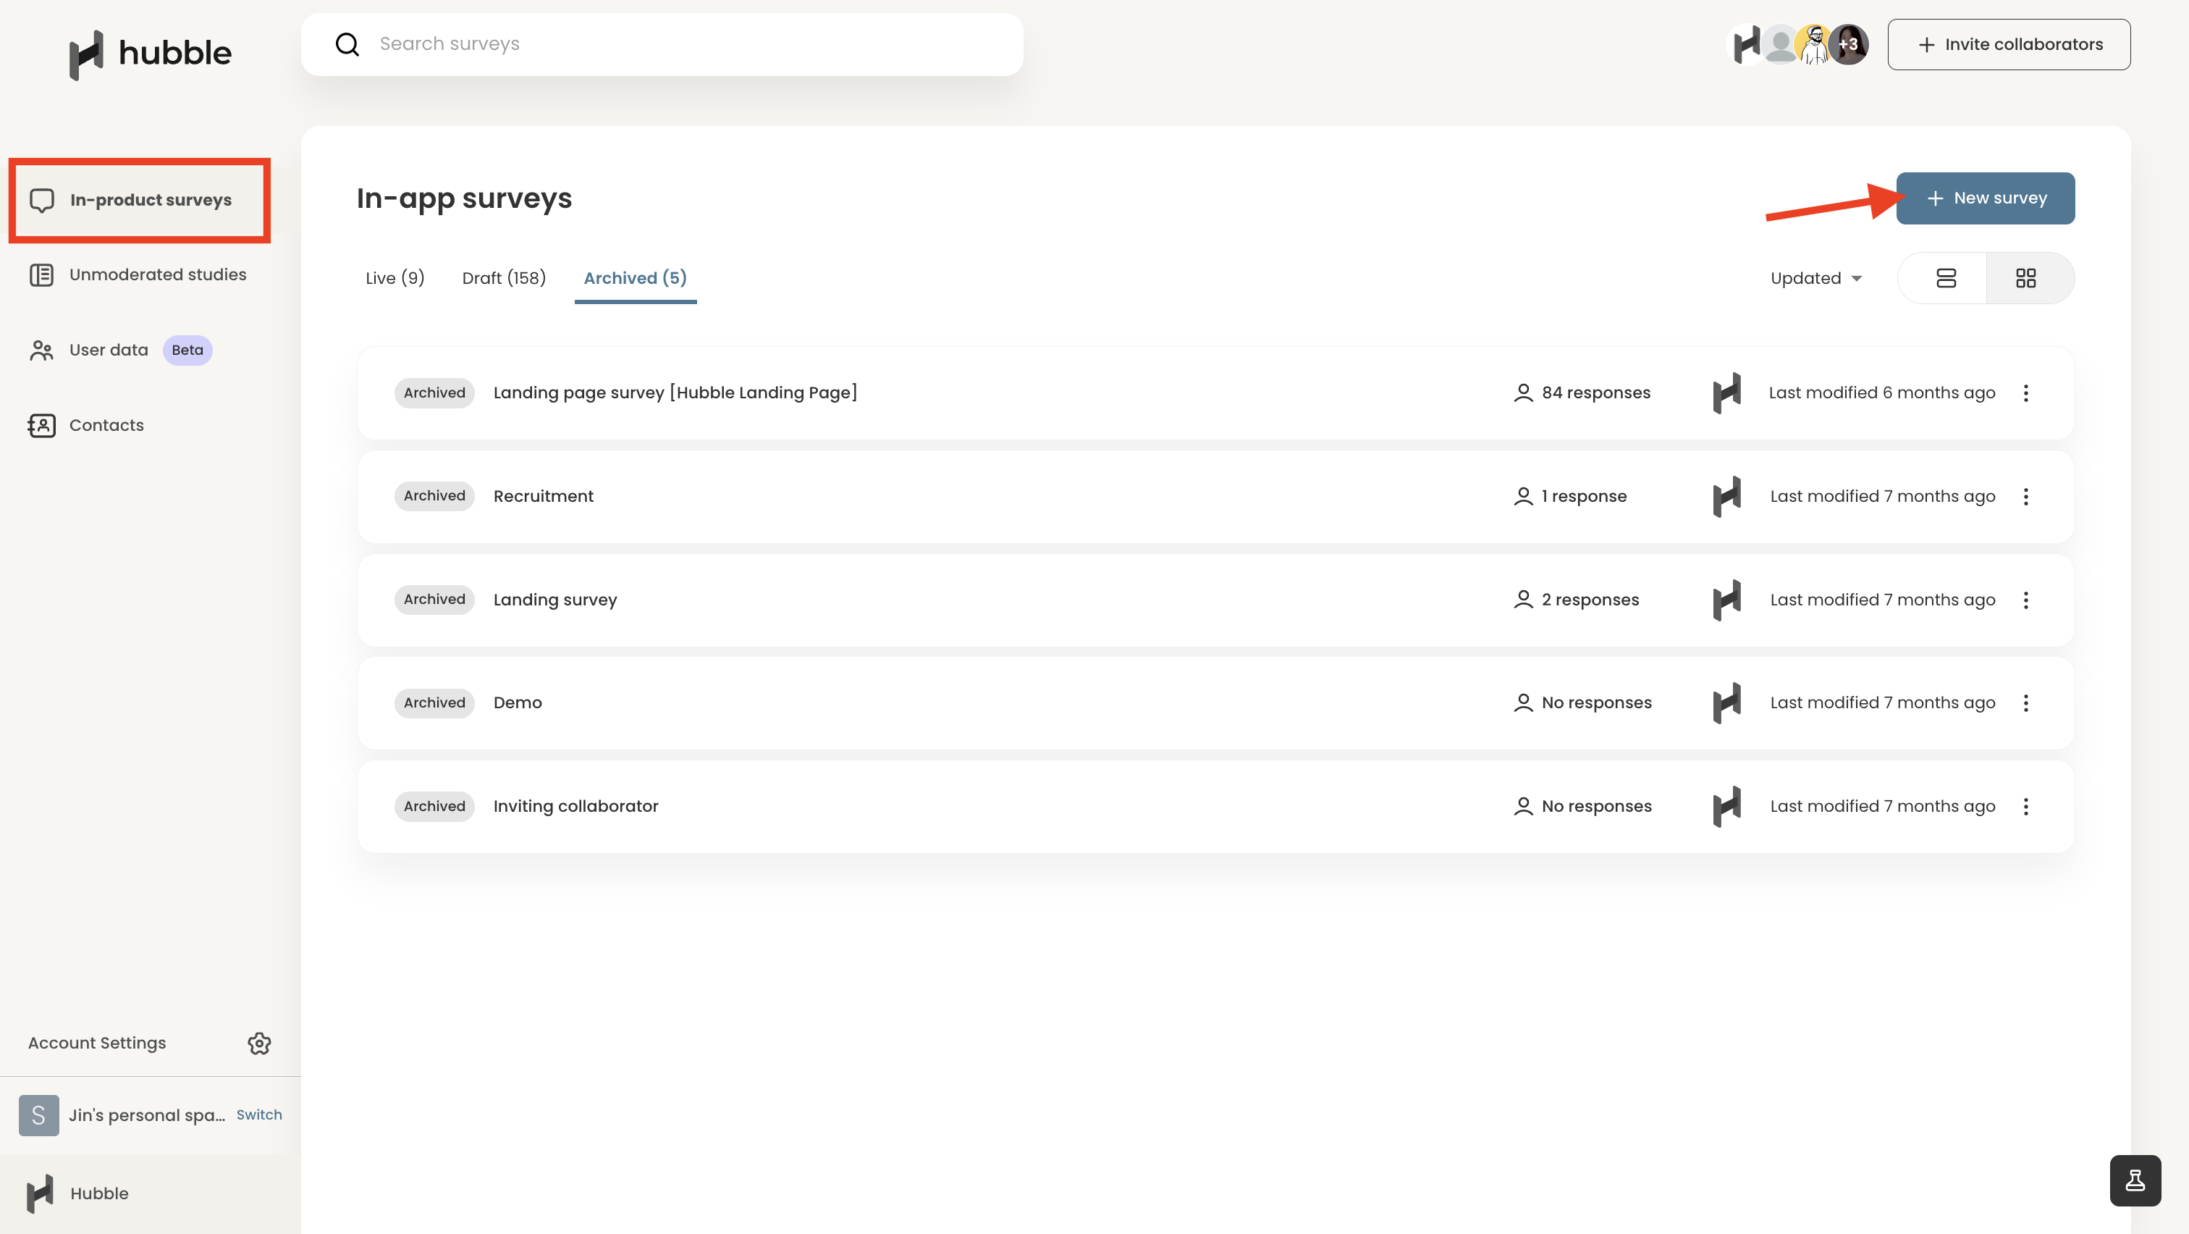Open the Updated sort dropdown

coord(1816,278)
